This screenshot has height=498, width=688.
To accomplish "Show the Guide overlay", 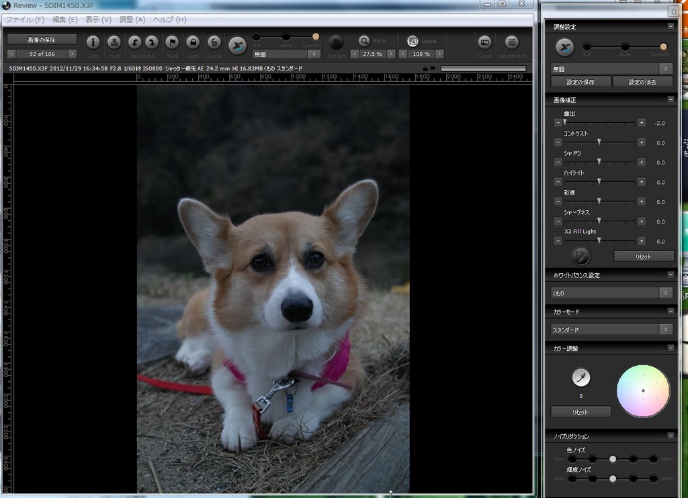I will [484, 42].
